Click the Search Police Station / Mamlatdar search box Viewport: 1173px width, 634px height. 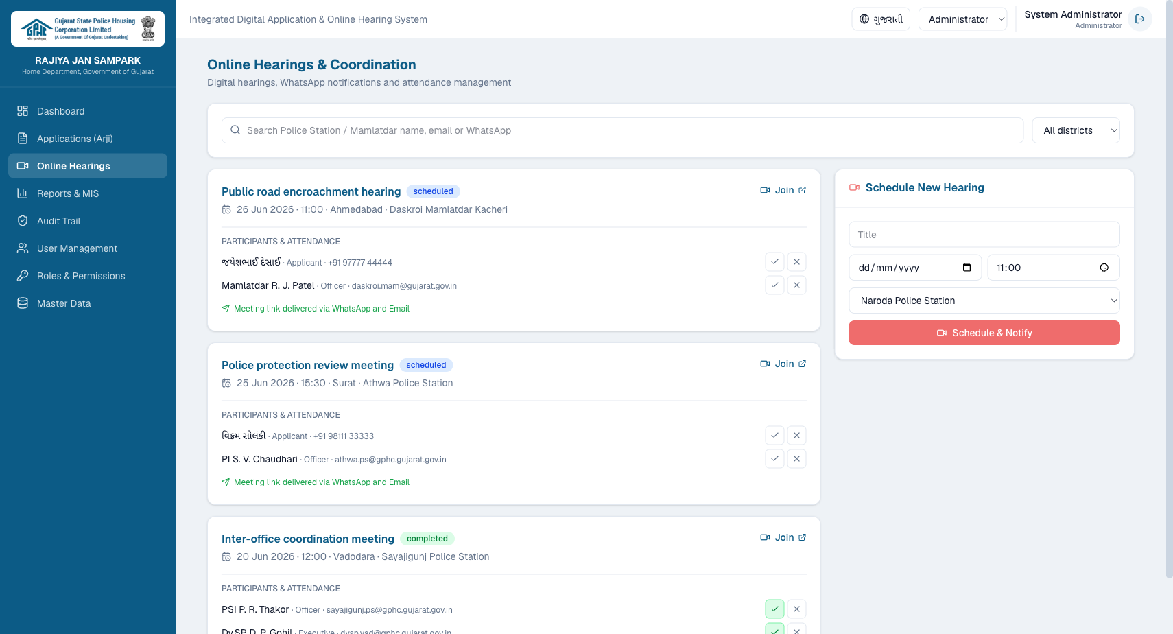622,130
